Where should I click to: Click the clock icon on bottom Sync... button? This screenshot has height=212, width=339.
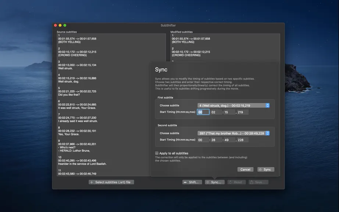coord(208,182)
